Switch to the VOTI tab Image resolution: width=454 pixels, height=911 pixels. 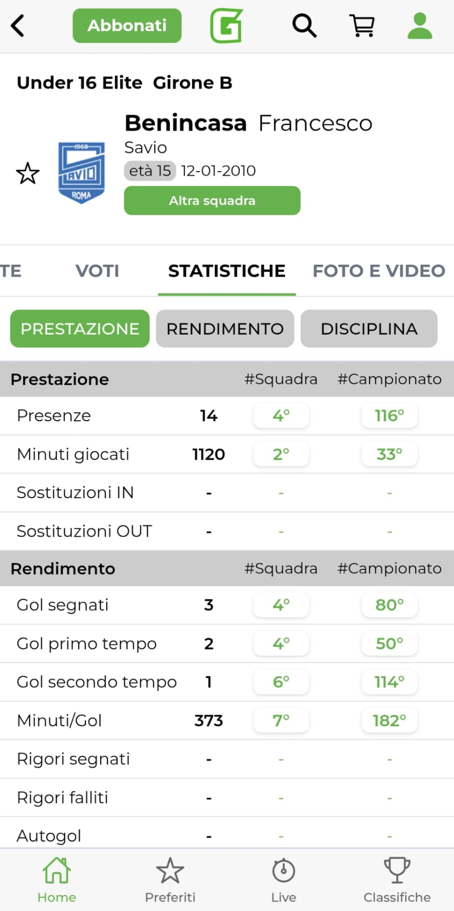click(x=97, y=271)
